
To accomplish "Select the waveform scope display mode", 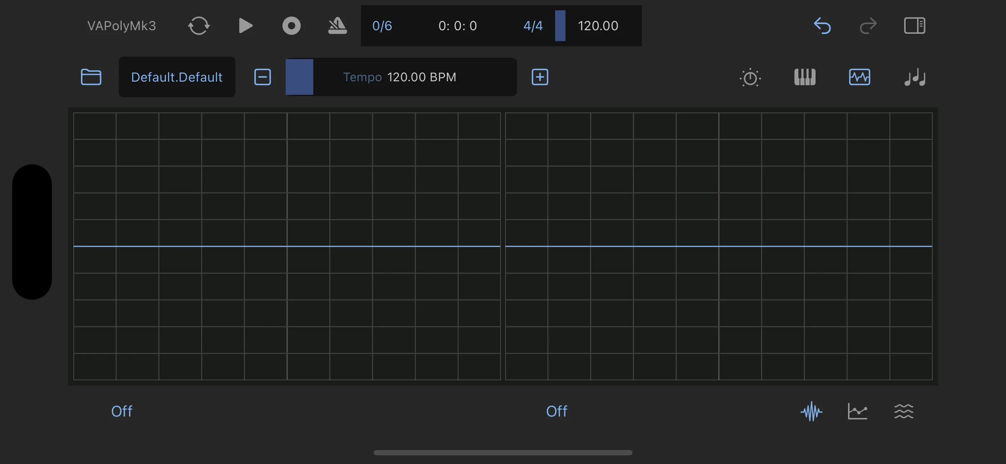I will point(811,411).
